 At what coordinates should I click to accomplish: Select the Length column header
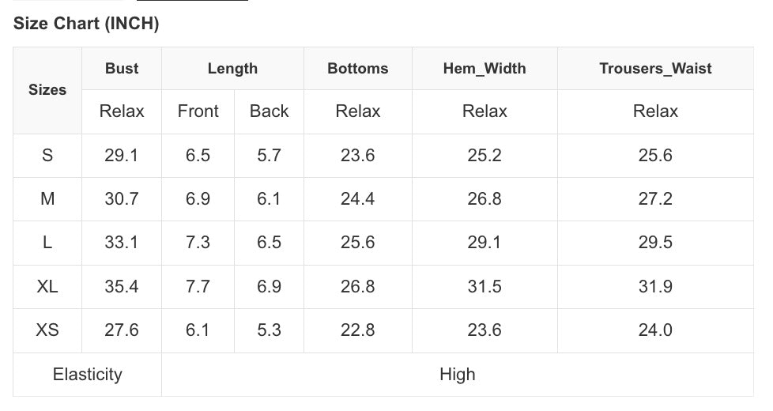pyautogui.click(x=232, y=69)
